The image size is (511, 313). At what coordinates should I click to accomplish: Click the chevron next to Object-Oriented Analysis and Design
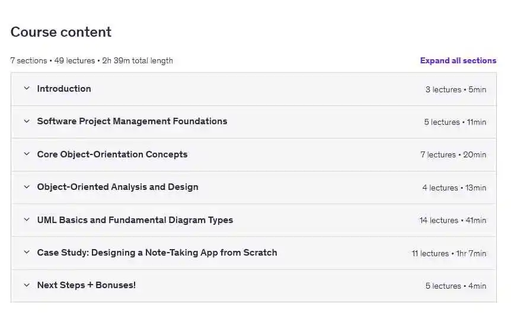(27, 187)
